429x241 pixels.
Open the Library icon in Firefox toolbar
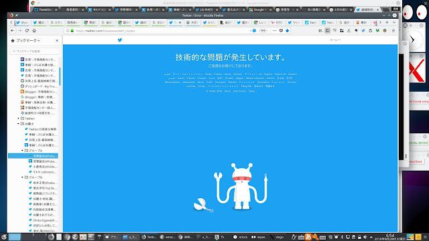point(320,31)
